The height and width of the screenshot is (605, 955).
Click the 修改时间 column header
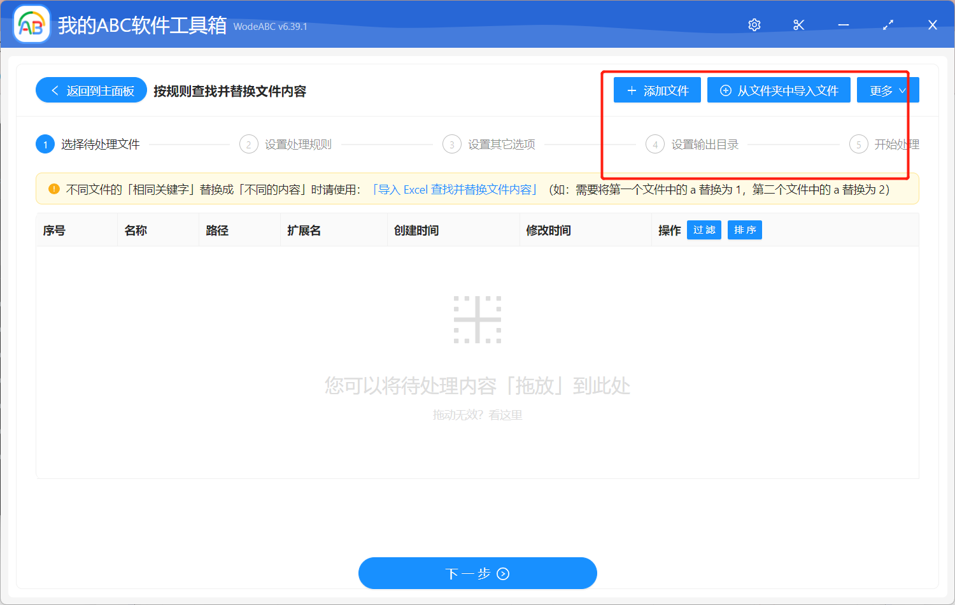(548, 230)
